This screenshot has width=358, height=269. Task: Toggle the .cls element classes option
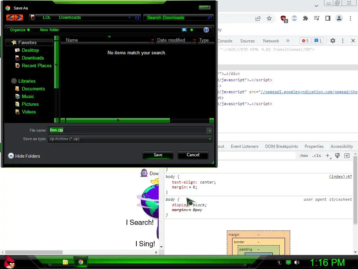(x=316, y=156)
